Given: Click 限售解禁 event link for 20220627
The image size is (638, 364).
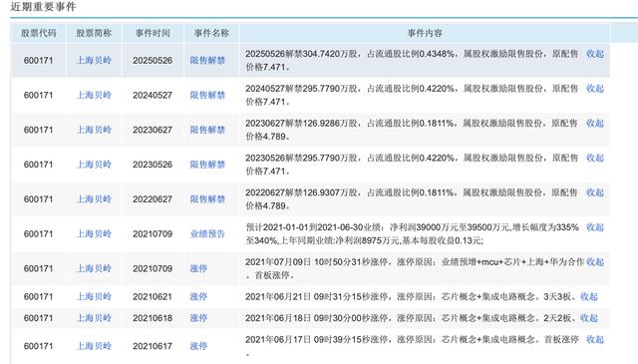Looking at the screenshot, I should pos(207,199).
